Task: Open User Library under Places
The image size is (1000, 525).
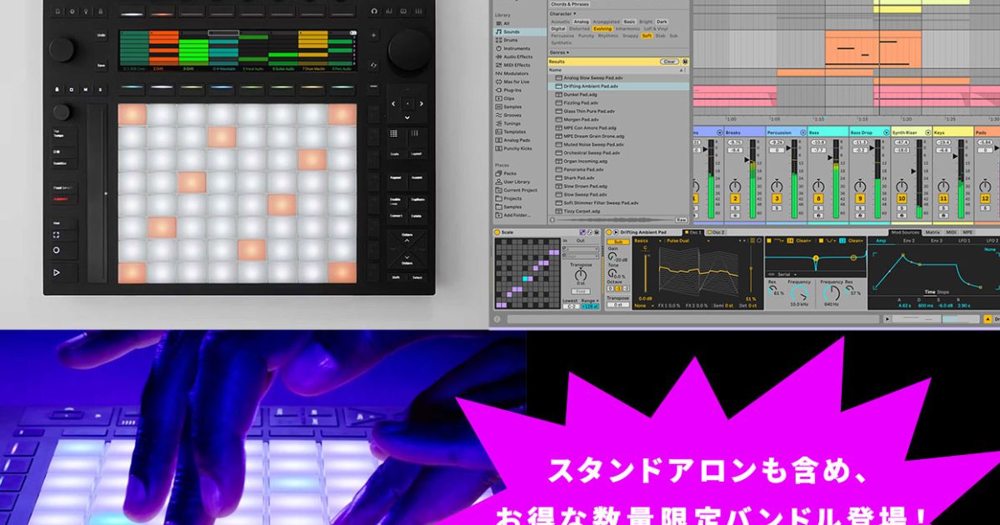Action: (x=516, y=182)
